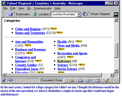Open the Communicator menu
The width and height of the screenshot is (122, 101).
click(43, 8)
